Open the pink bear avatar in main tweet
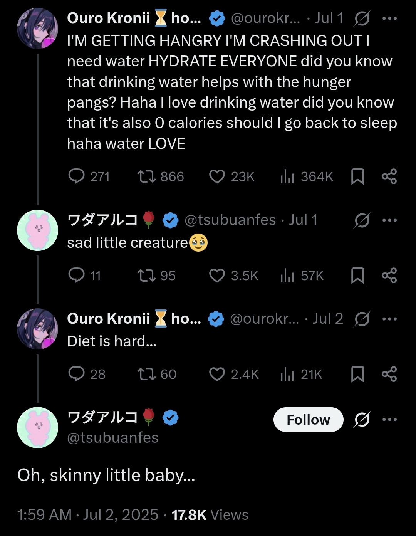The width and height of the screenshot is (416, 536). click(x=38, y=427)
